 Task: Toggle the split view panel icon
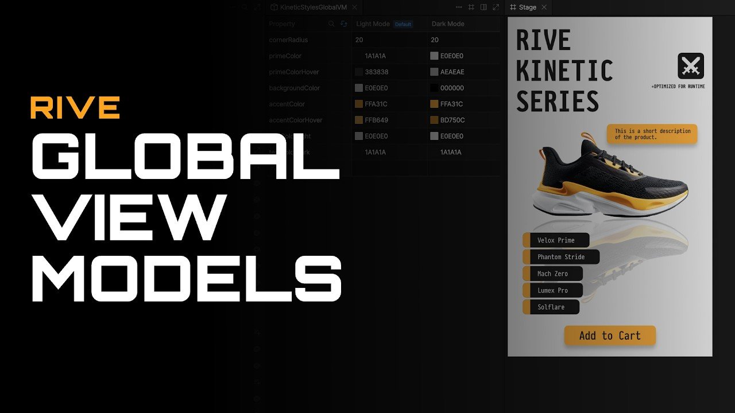tap(483, 7)
